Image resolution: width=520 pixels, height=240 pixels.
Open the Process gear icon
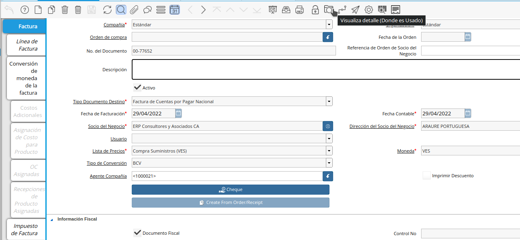click(369, 10)
